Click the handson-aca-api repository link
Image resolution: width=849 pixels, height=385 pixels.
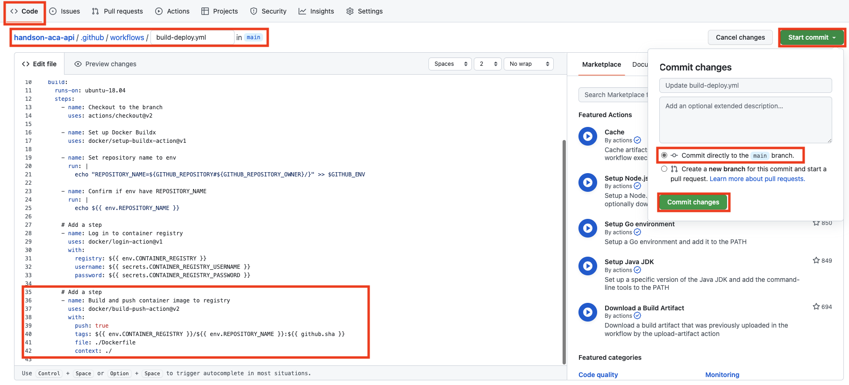pos(44,37)
